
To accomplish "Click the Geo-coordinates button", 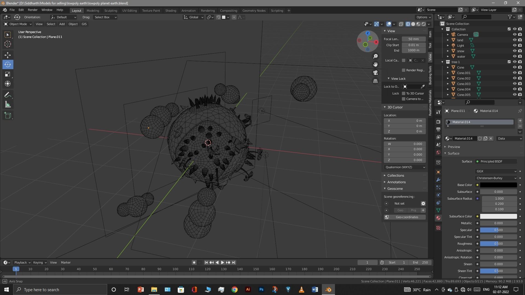I will click(x=405, y=217).
